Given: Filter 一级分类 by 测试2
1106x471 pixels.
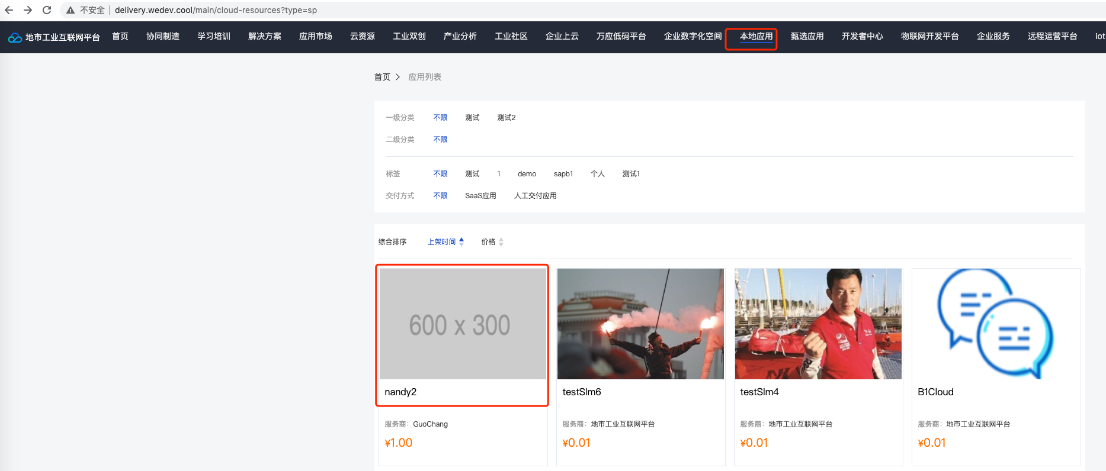Looking at the screenshot, I should [506, 118].
